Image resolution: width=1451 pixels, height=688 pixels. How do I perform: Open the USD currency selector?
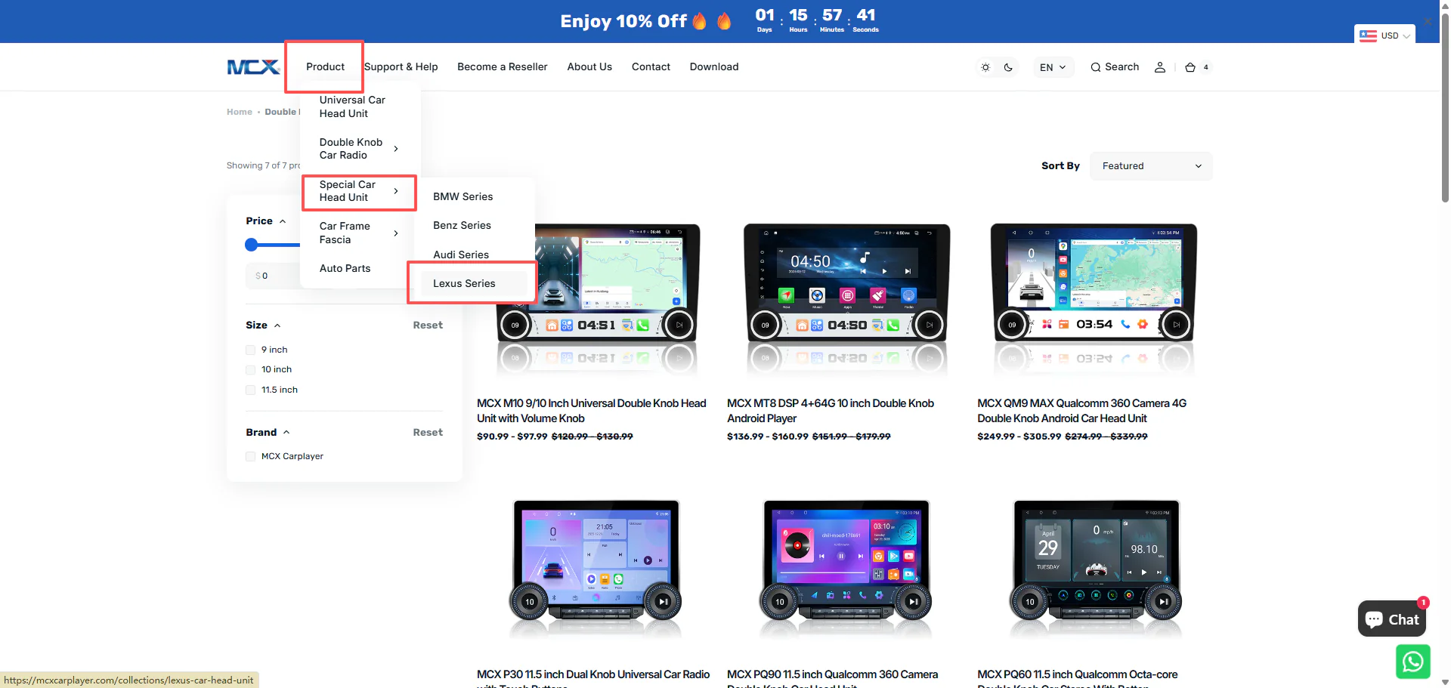tap(1384, 35)
